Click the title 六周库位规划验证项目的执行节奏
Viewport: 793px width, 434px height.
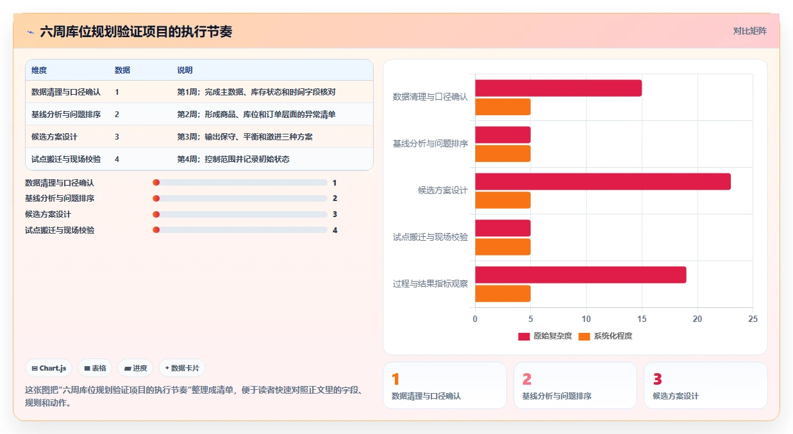coord(136,31)
